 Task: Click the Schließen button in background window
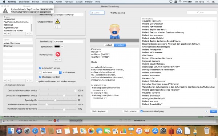pyautogui.click(x=209, y=116)
